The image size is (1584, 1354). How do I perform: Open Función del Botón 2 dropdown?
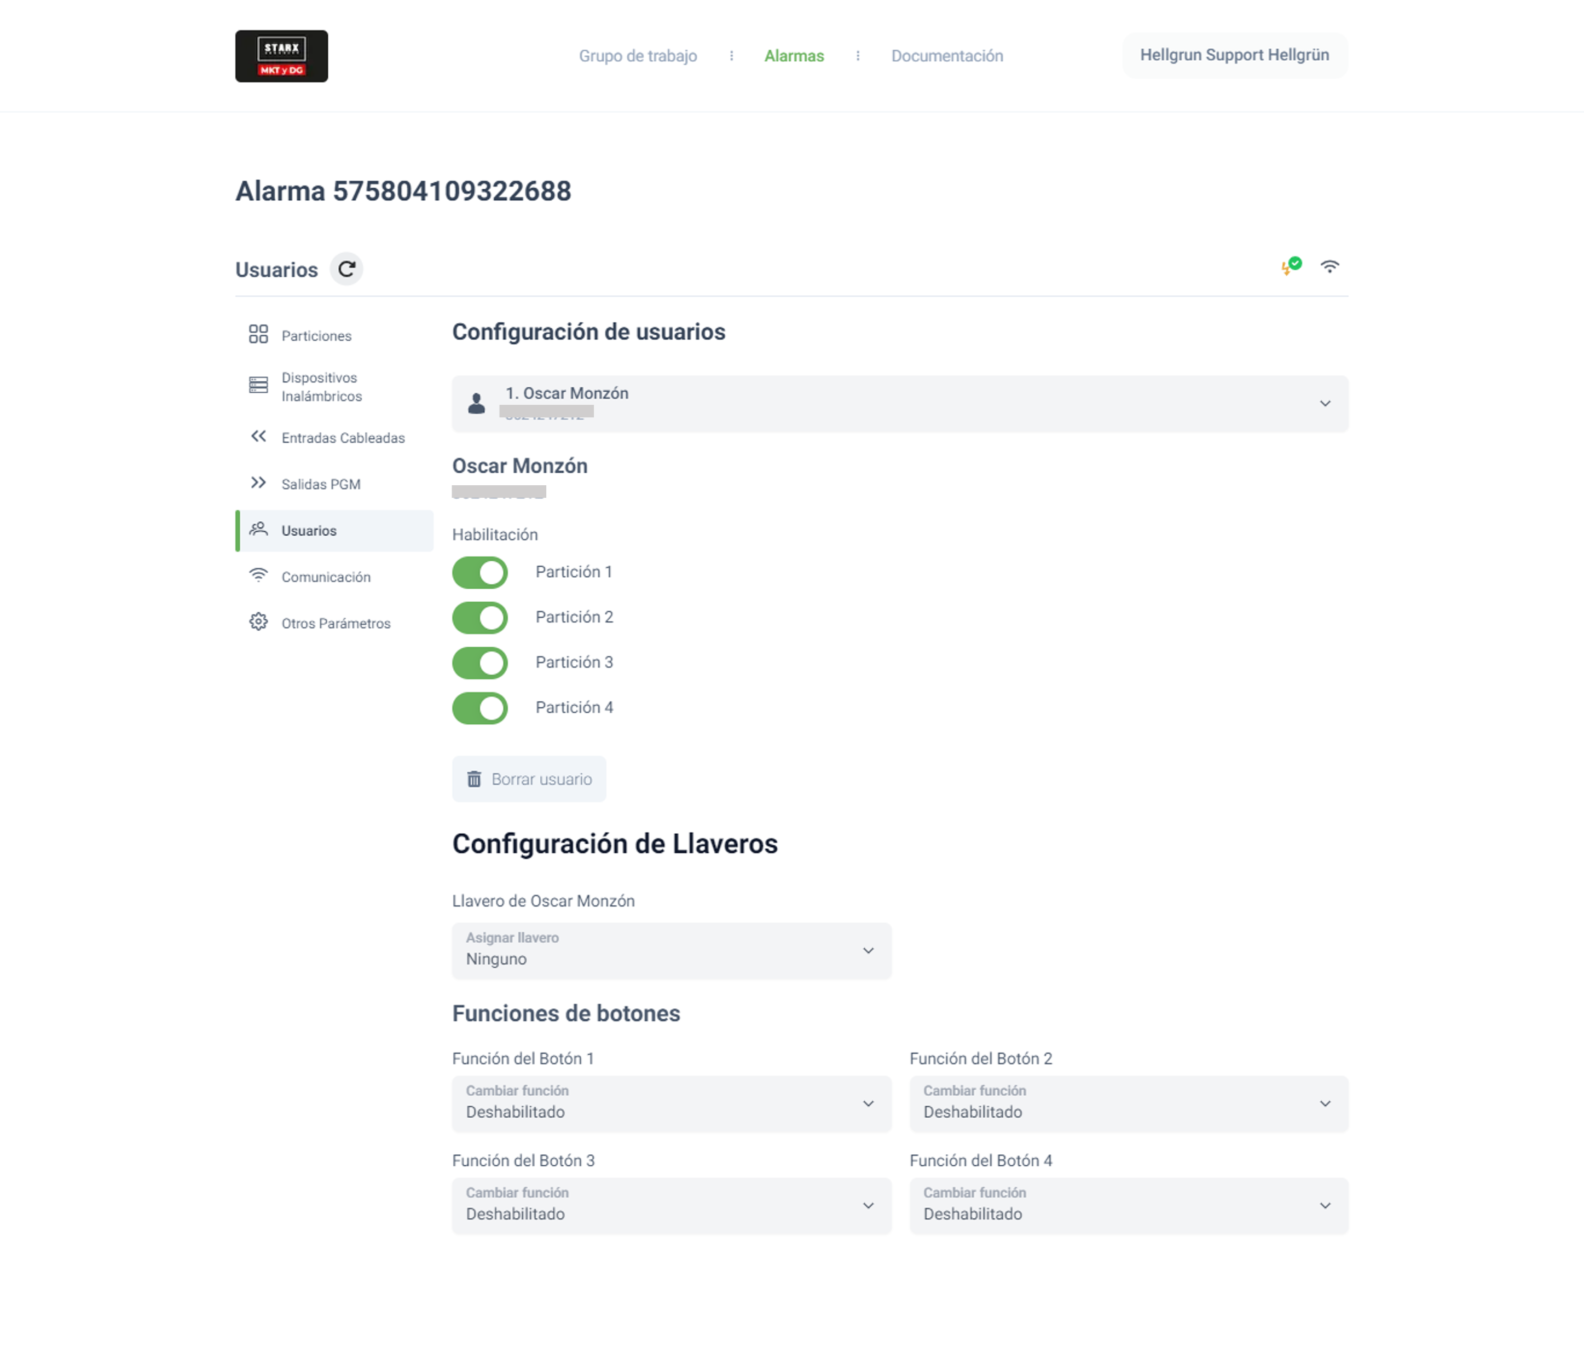coord(1128,1103)
